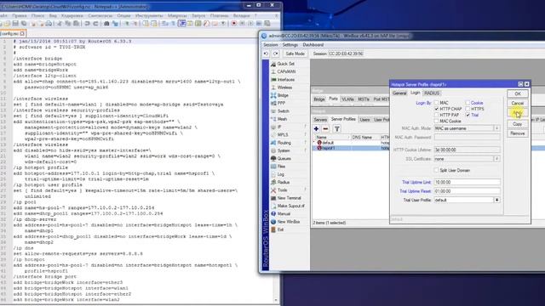
Task: Click Trial Uptime Limit field
Action: coord(468,182)
